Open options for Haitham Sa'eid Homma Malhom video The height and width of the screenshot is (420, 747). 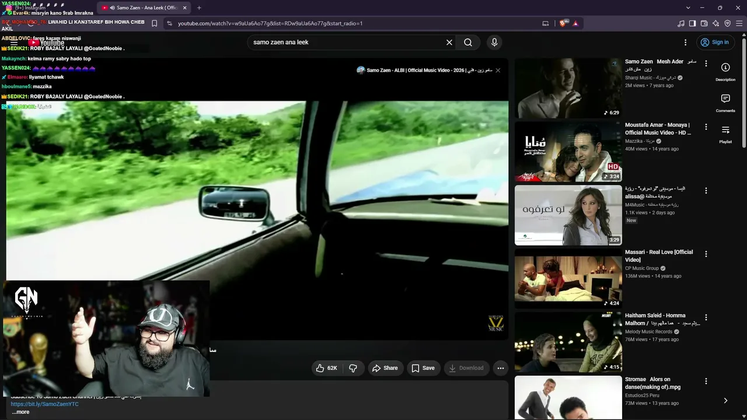[x=706, y=318]
